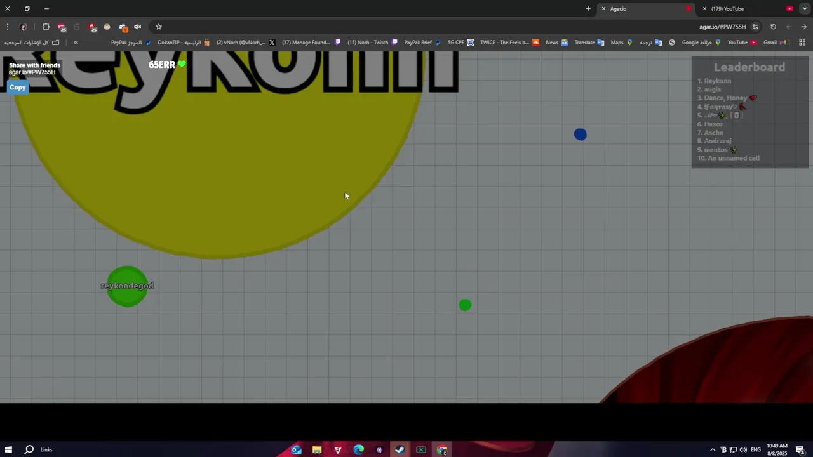The height and width of the screenshot is (457, 813).
Task: Open Microsoft Edge from the taskbar
Action: tap(359, 450)
